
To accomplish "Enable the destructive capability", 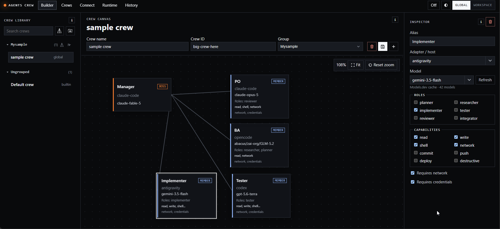I will (x=456, y=161).
